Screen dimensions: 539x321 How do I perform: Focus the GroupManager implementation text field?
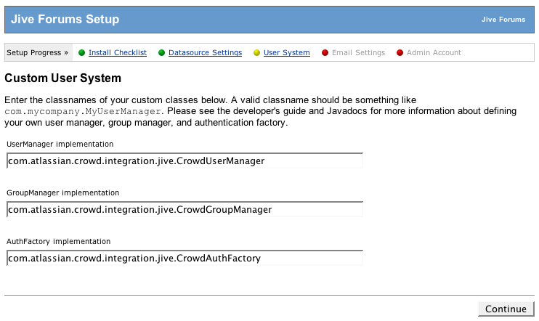click(x=184, y=209)
